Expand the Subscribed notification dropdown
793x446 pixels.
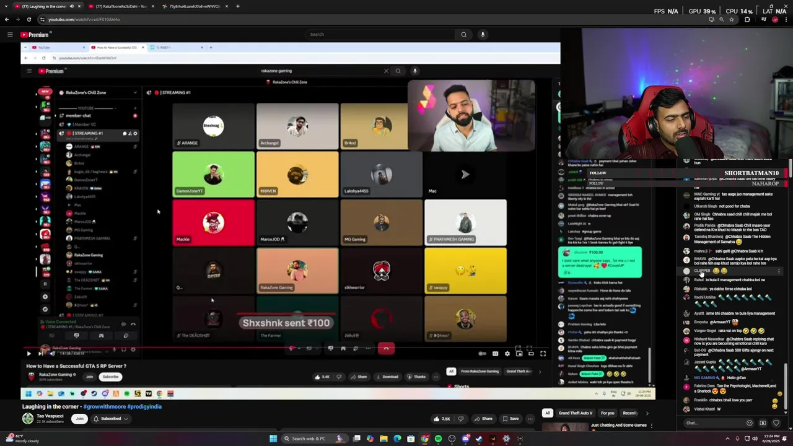(110, 419)
